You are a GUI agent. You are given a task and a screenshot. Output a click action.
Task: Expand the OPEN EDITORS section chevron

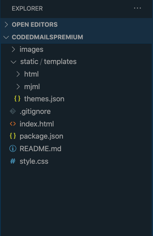coord(6,24)
